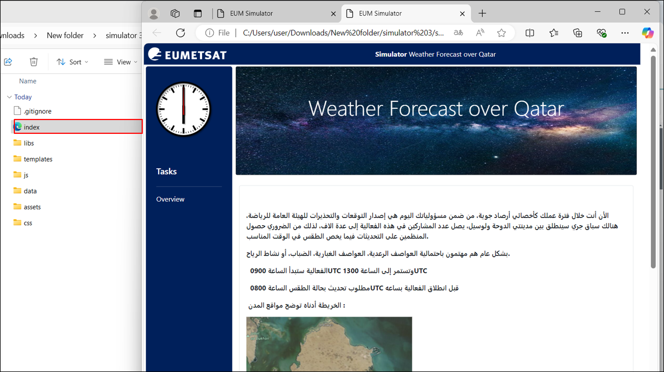Translate page with translate icon
664x372 pixels.
(x=459, y=33)
